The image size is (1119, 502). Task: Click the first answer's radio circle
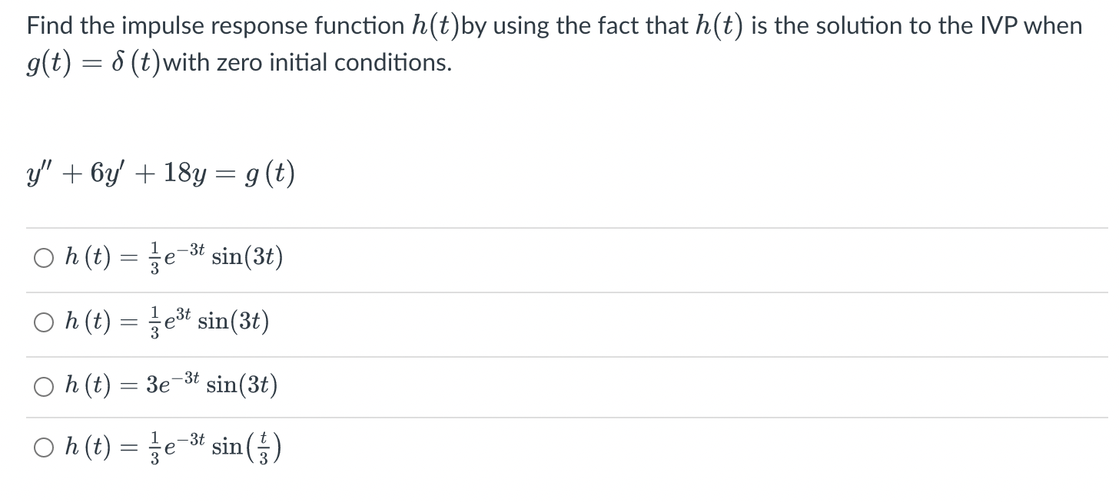(x=43, y=258)
